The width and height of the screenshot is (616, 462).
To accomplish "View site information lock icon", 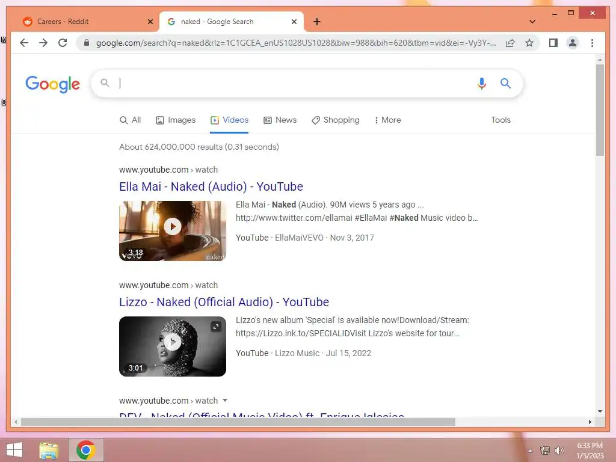I will pos(87,43).
